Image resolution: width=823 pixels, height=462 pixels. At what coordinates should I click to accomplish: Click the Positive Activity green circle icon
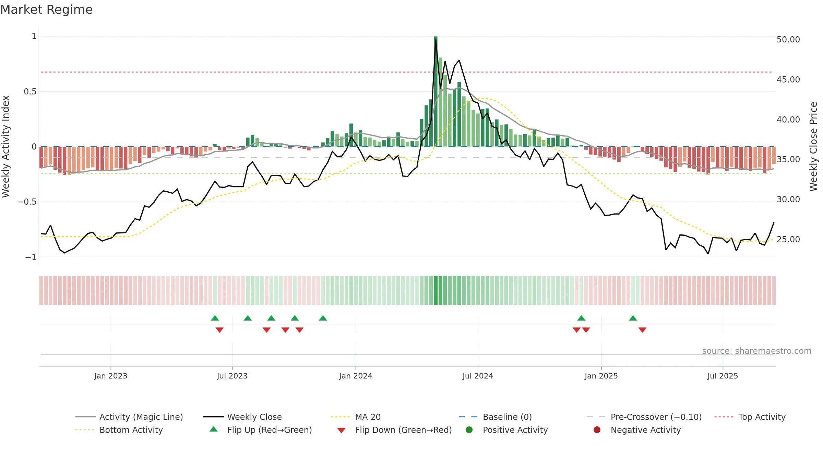[x=469, y=430]
